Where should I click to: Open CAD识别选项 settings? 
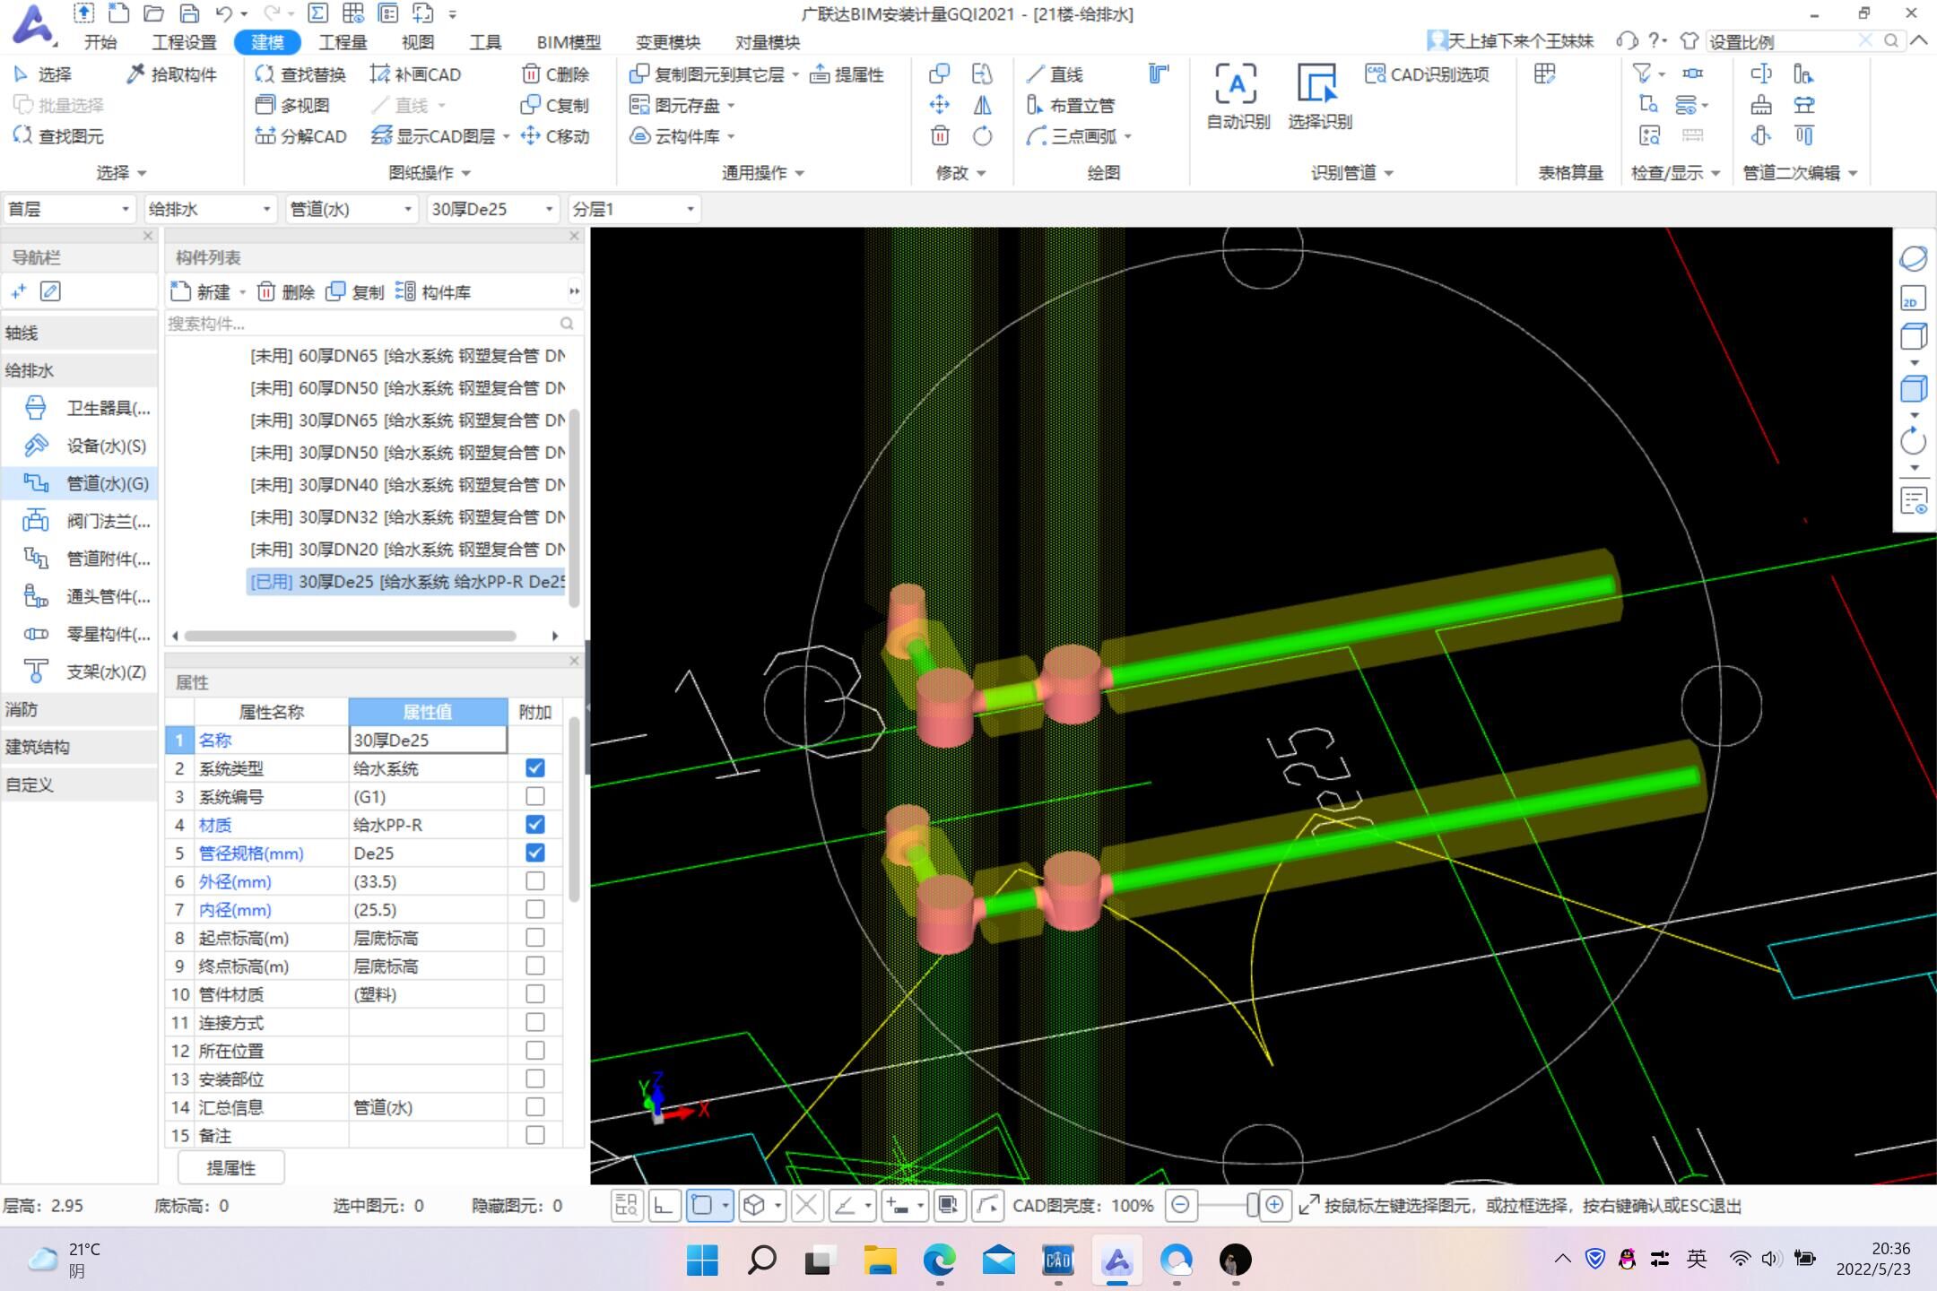[x=1427, y=74]
